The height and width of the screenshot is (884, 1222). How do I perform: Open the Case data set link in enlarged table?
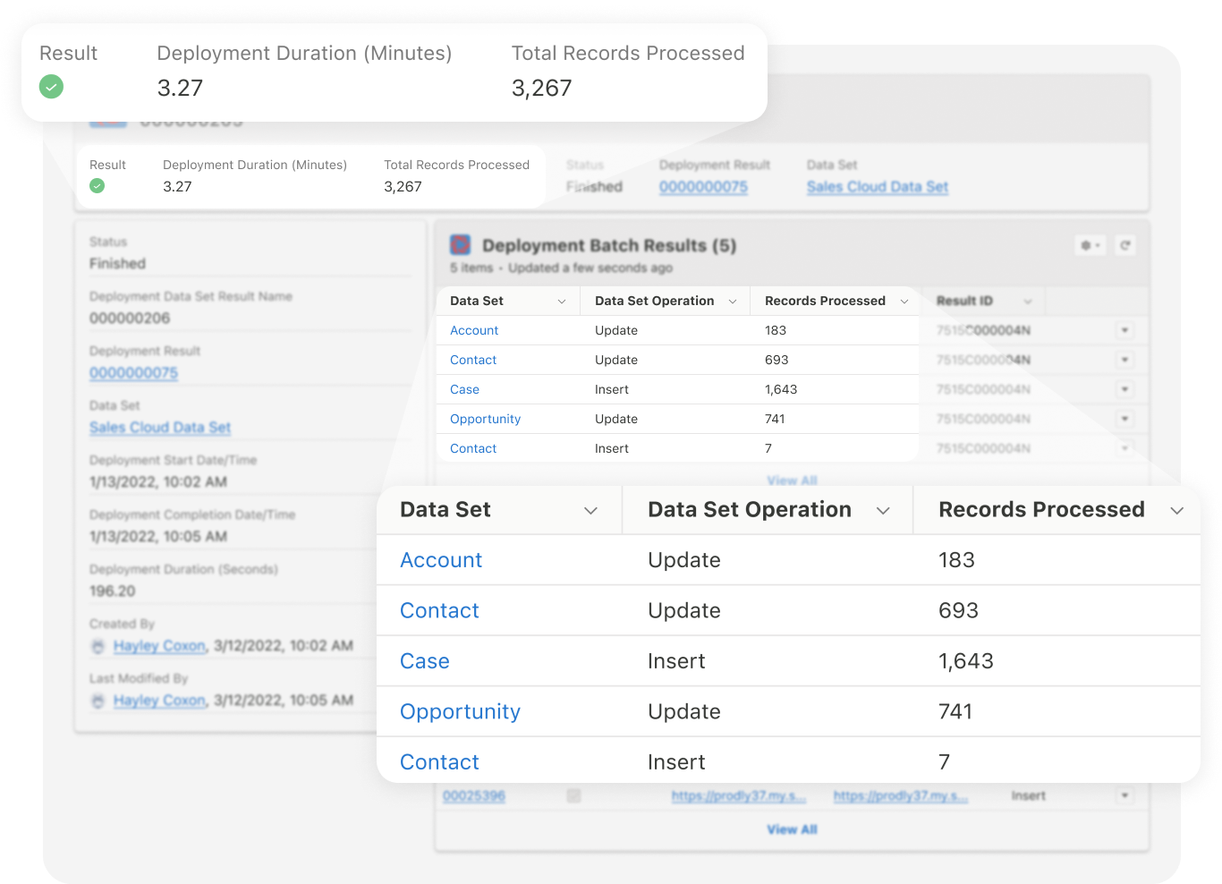pos(424,661)
